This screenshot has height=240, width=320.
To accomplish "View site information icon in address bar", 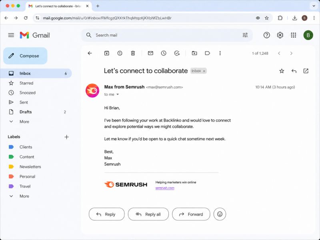I will tap(38, 18).
